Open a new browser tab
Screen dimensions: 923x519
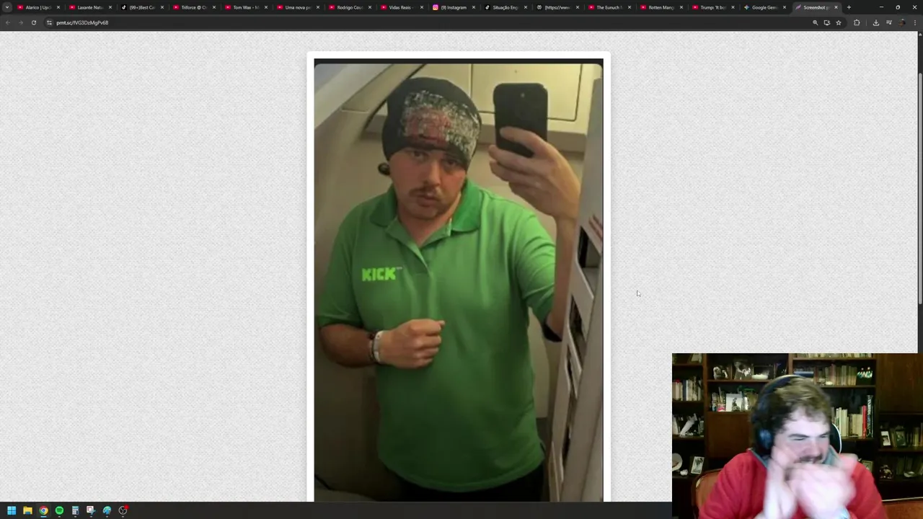point(849,7)
